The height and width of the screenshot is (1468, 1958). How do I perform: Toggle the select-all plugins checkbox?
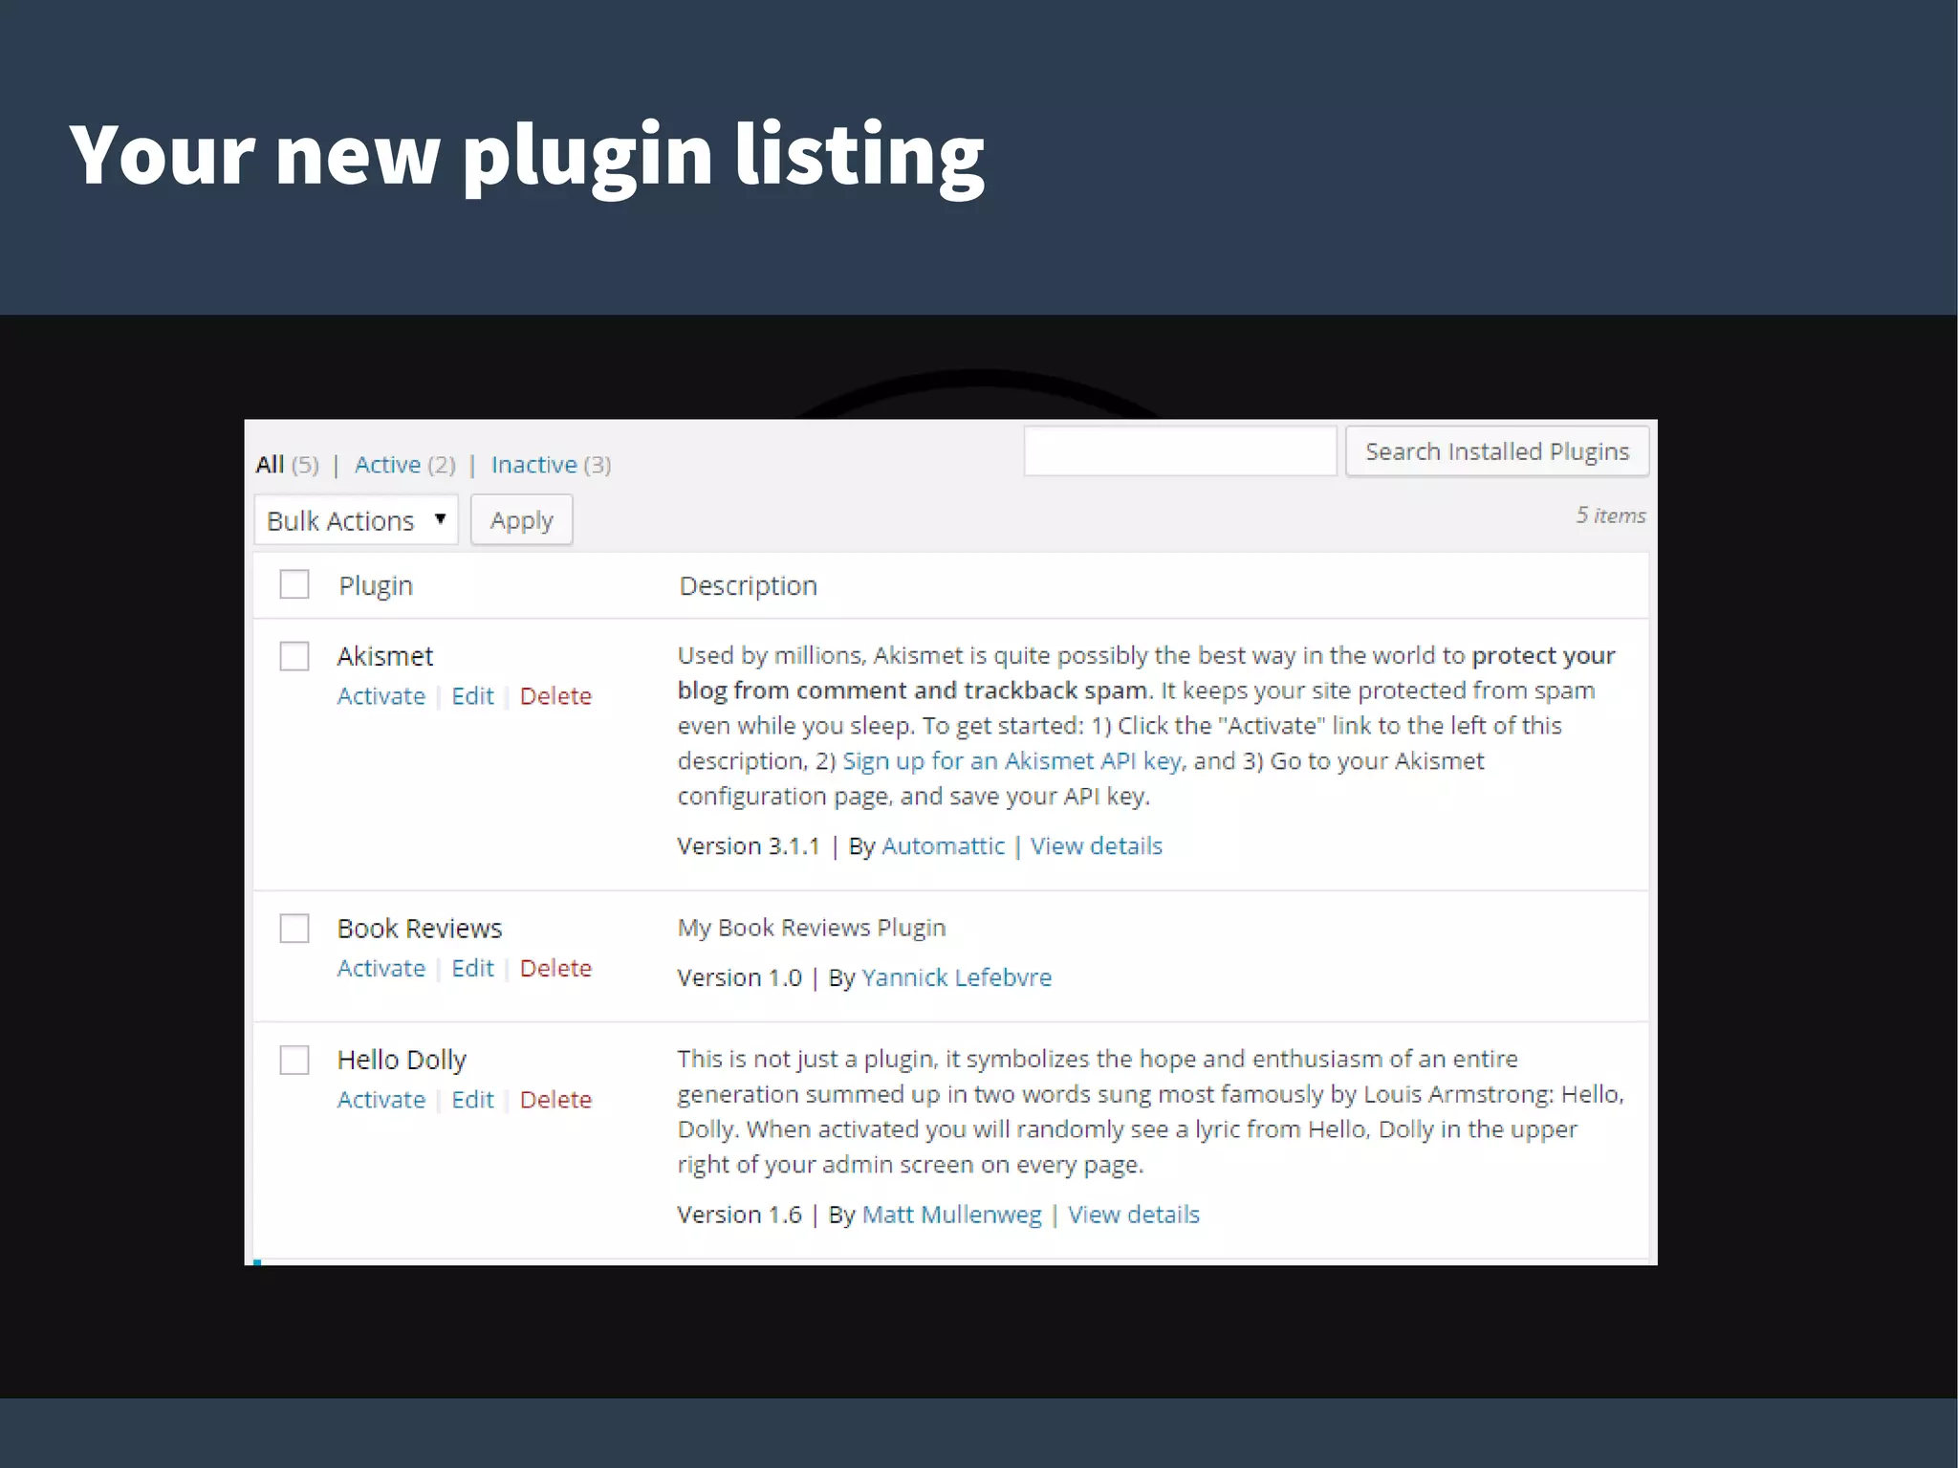click(x=294, y=584)
